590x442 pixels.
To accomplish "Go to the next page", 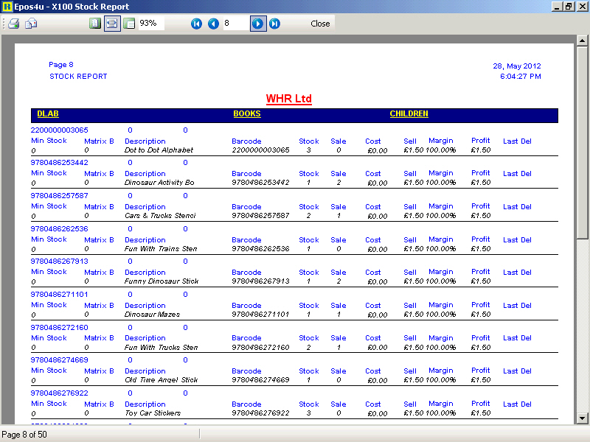I will 257,24.
